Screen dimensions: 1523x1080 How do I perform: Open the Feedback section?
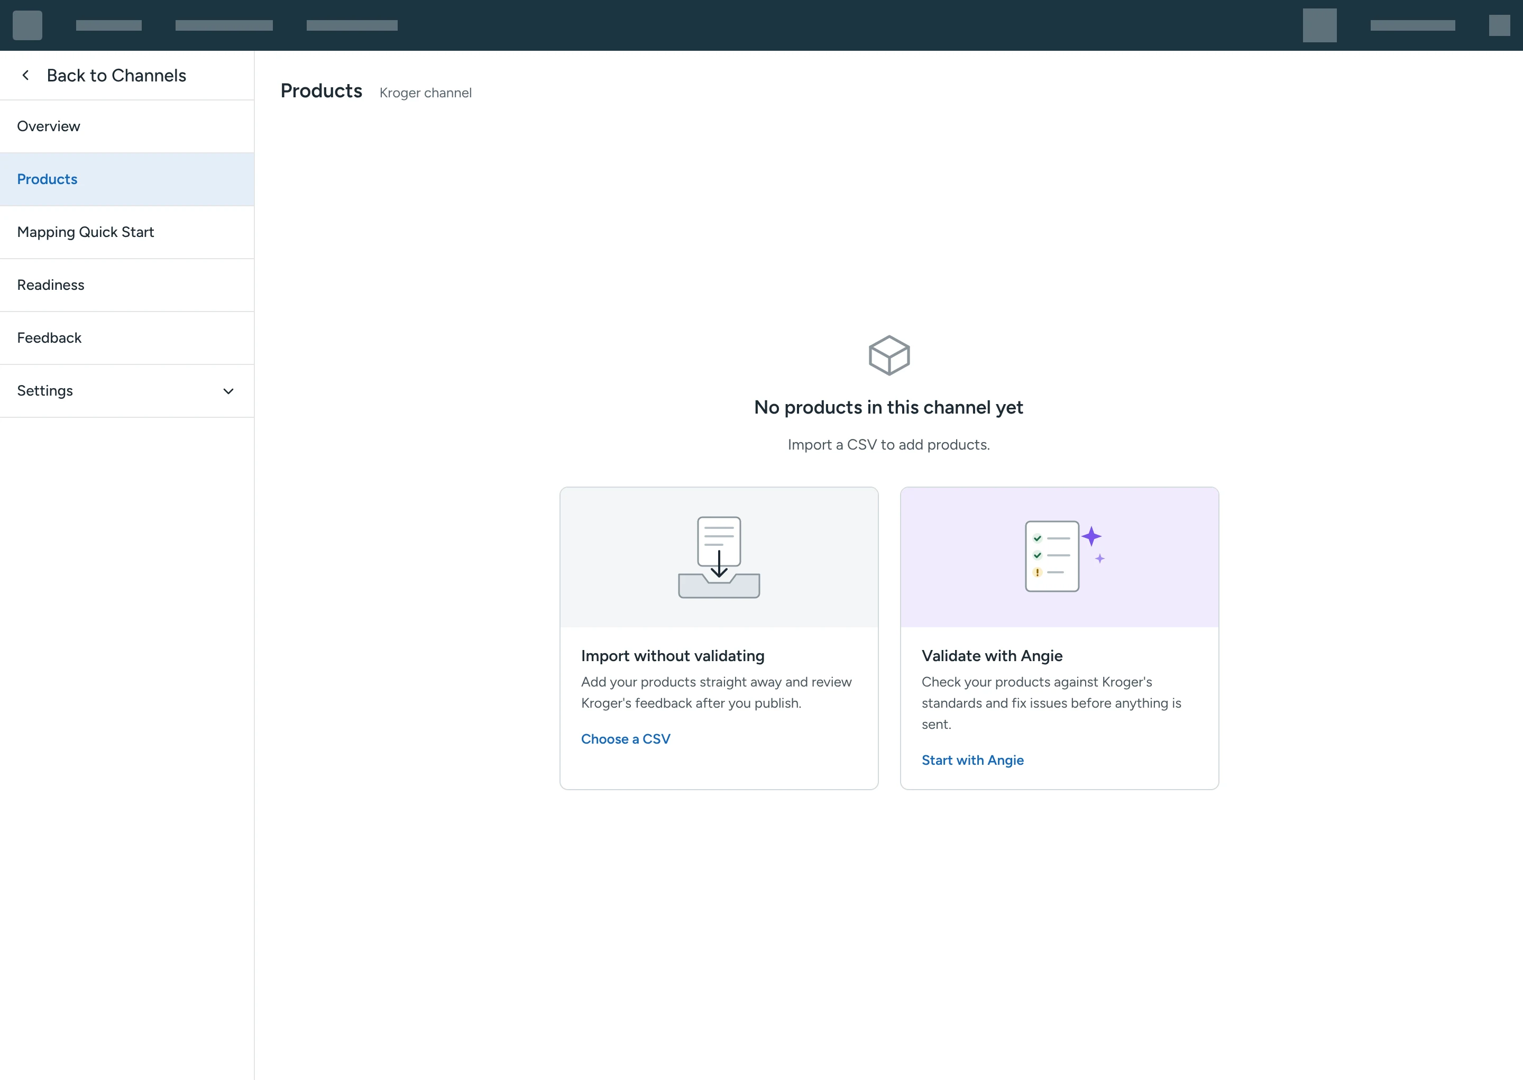(x=127, y=338)
